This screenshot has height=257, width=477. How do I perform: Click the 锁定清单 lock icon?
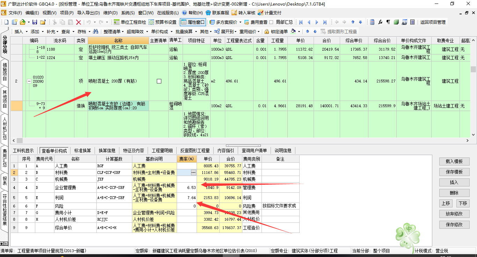point(267,31)
